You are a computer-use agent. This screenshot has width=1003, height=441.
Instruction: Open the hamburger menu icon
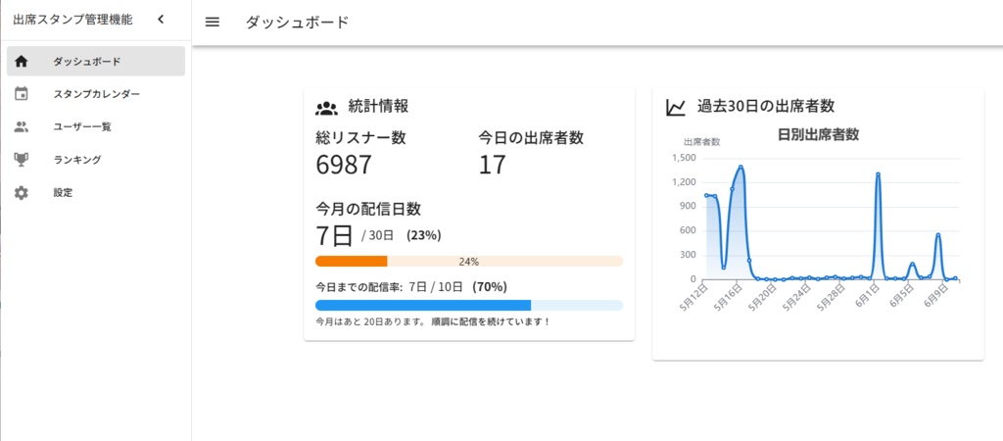pyautogui.click(x=212, y=23)
